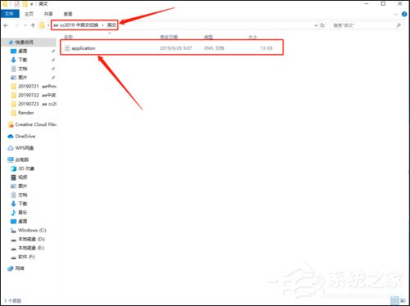The width and height of the screenshot is (410, 306).
Task: Click the '1 个项目' status text
Action: (x=12, y=301)
